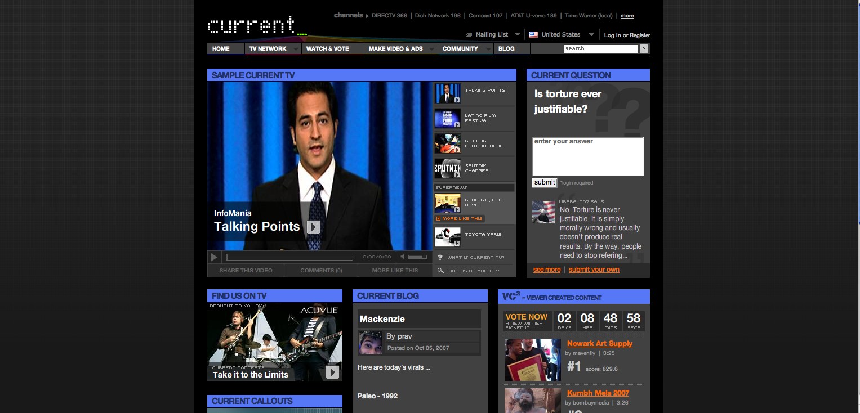
Task: Open the Goodbye, Mr. Rove thumbnail
Action: pyautogui.click(x=448, y=203)
